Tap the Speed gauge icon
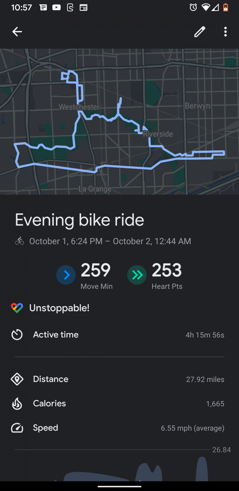This screenshot has width=239, height=491. [17, 428]
